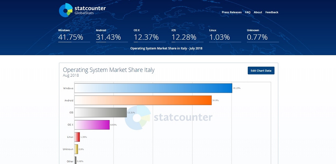Open the FAQ page link
Screen dimensions: 336x164
point(248,12)
